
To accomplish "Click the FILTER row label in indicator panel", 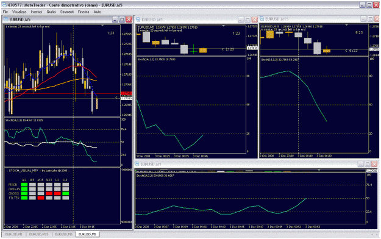I will click(14, 198).
